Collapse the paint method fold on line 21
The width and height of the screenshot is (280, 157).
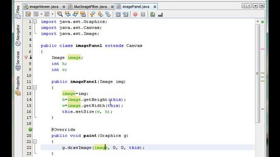coord(35,141)
